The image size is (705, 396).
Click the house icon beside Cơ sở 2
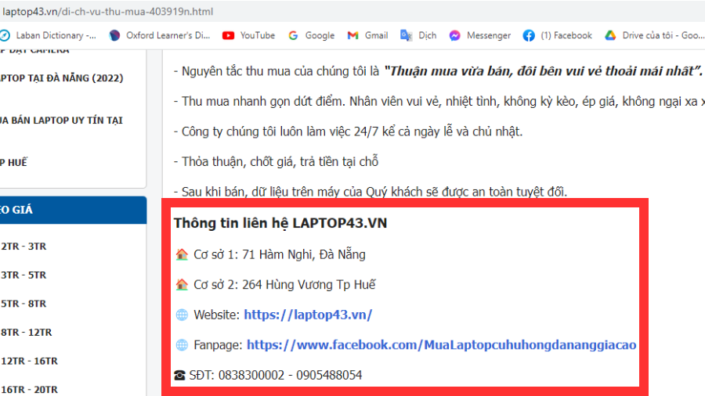pyautogui.click(x=182, y=285)
